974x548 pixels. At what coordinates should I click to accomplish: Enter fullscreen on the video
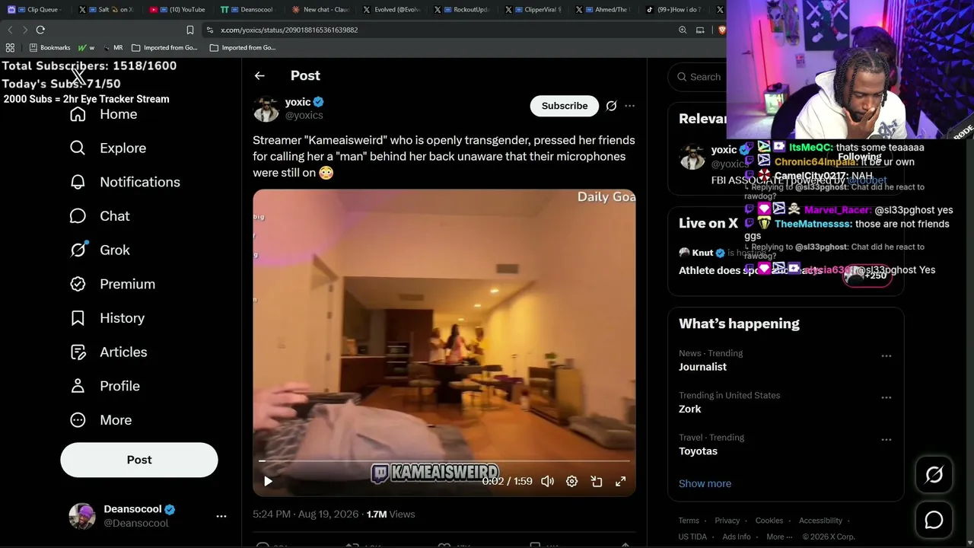[x=621, y=481]
